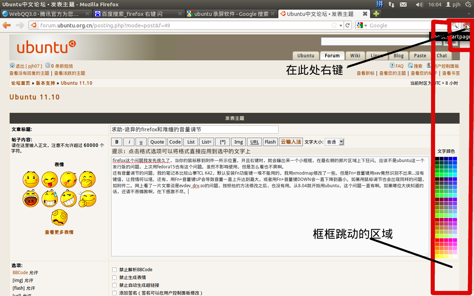The height and width of the screenshot is (296, 474).
Task: Open the volume speaker indicator
Action: point(419,4)
